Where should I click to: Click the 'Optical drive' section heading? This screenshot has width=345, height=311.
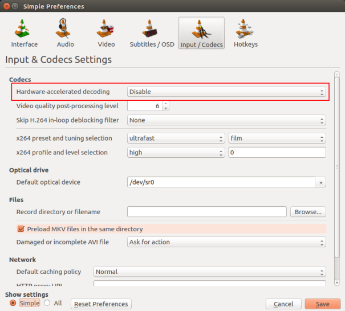(x=29, y=170)
